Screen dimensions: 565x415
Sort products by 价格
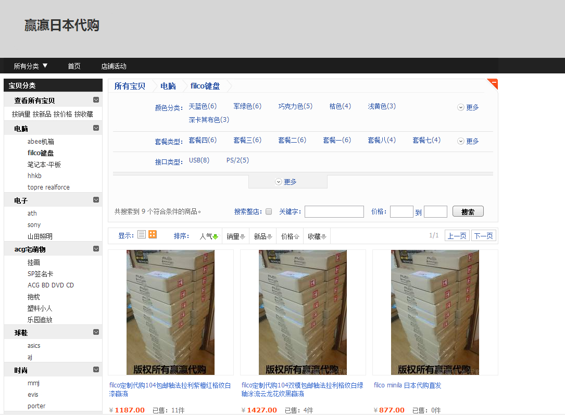point(290,236)
